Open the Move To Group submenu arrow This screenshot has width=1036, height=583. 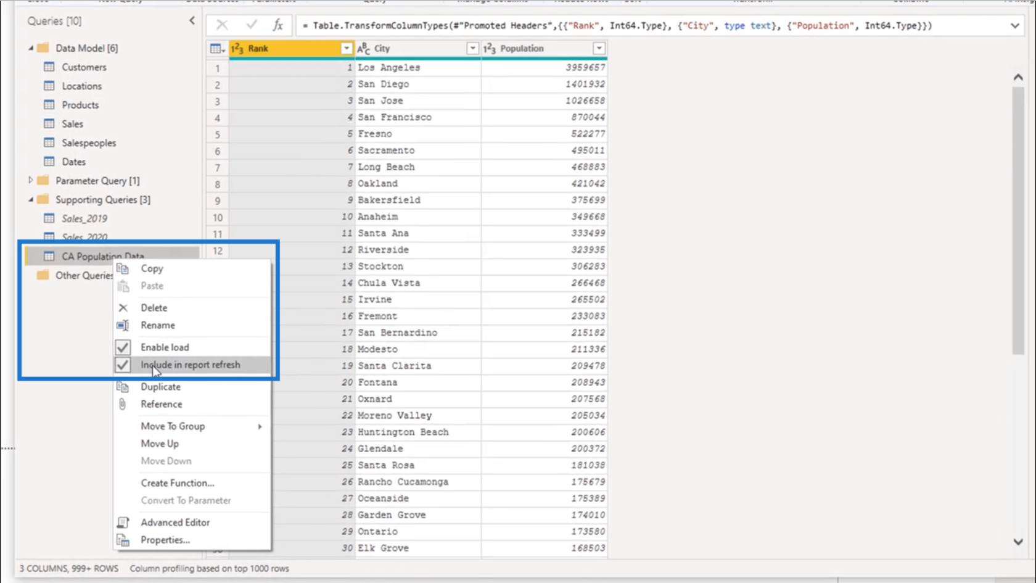point(260,426)
